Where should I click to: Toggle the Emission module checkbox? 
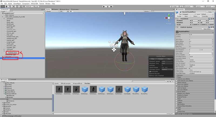click(x=177, y=75)
